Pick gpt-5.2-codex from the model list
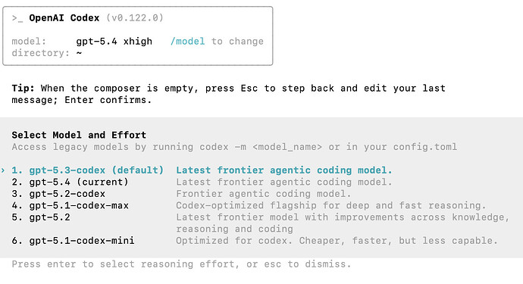 tap(58, 194)
